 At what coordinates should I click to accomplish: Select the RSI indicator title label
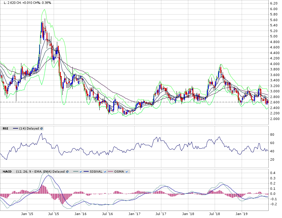point(5,129)
